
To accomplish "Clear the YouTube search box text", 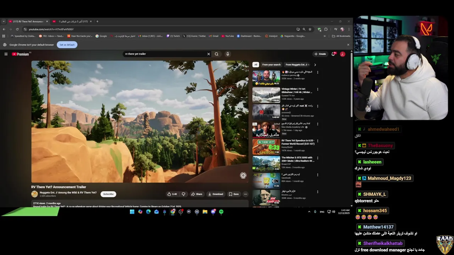I will tap(209, 54).
